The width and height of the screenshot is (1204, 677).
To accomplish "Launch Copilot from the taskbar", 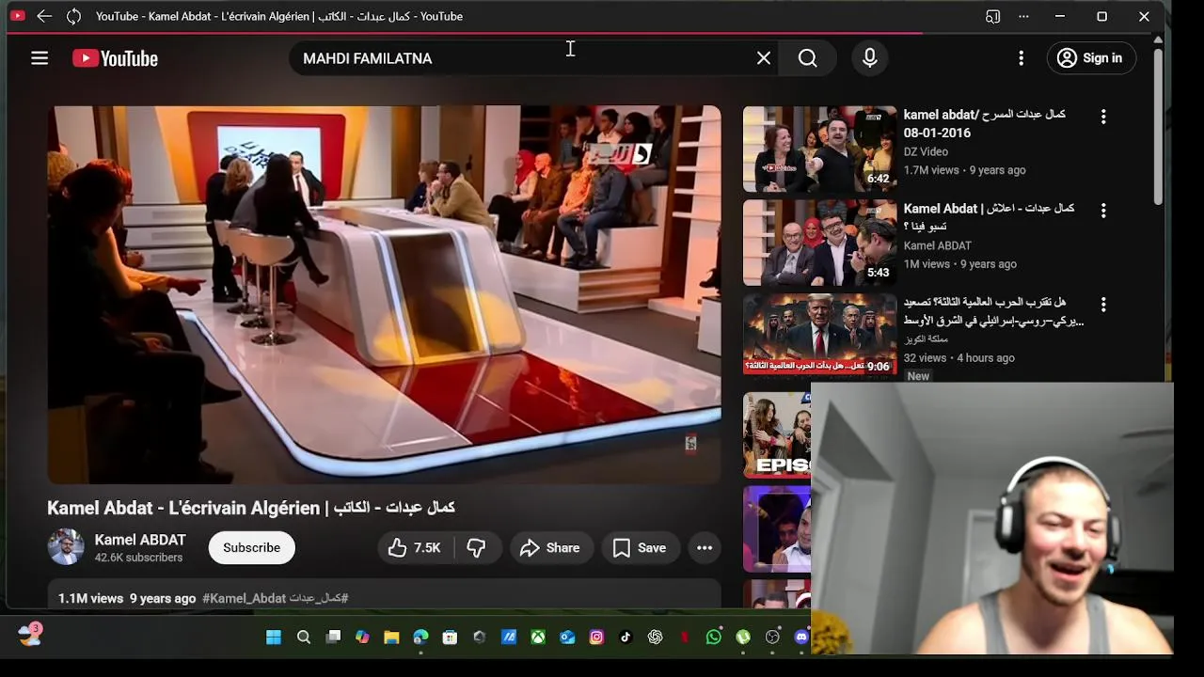I will [362, 638].
